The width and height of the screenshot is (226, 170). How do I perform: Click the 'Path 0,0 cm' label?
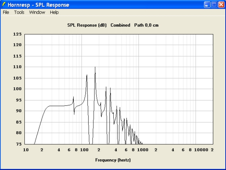click(146, 25)
